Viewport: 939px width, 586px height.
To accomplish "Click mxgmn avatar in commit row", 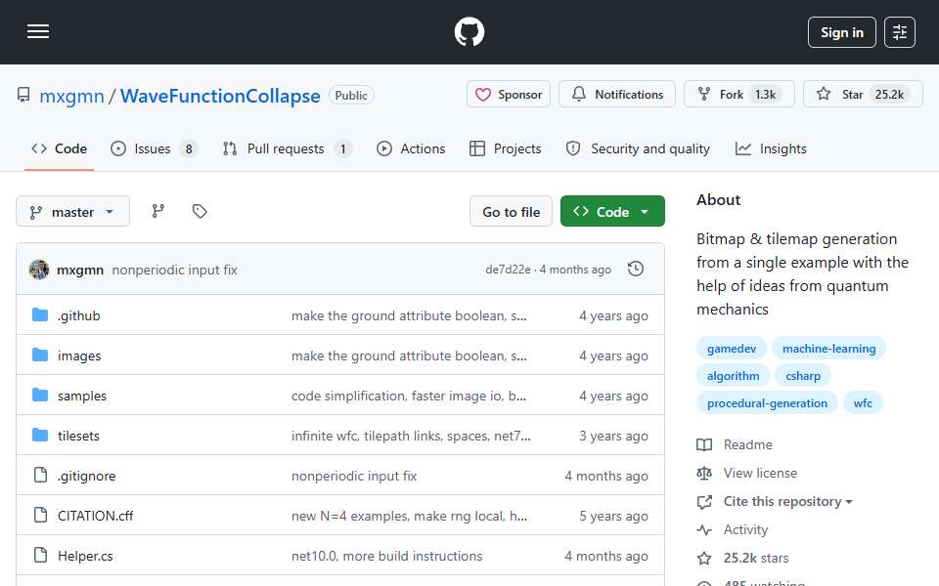I will (39, 270).
